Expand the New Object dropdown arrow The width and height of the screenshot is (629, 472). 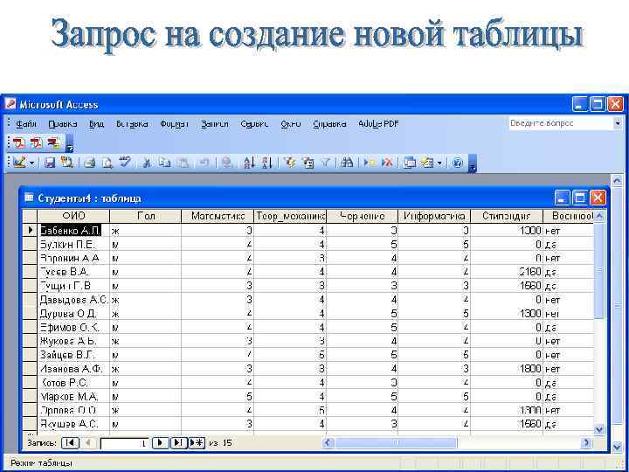coord(439,163)
